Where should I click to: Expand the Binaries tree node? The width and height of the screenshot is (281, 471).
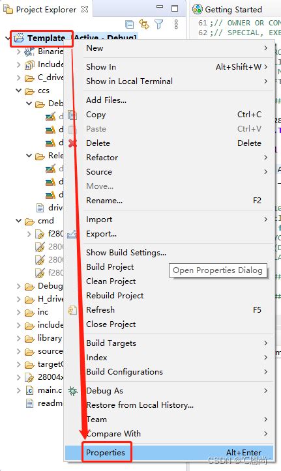pyautogui.click(x=19, y=51)
